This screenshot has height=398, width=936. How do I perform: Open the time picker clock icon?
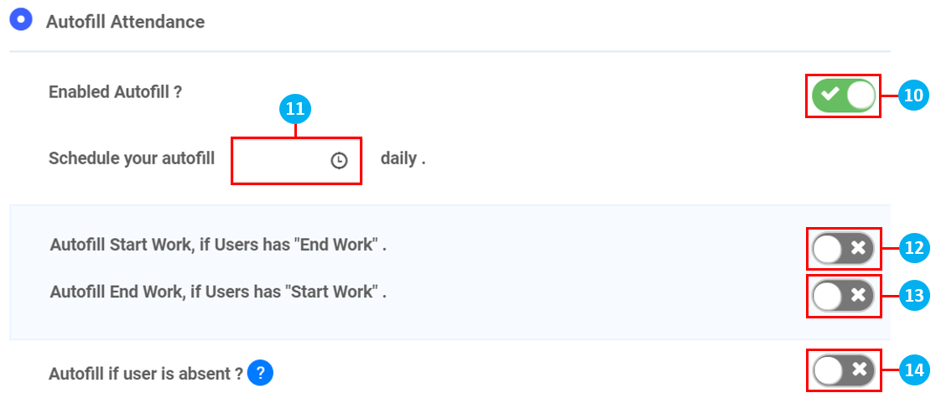point(339,161)
